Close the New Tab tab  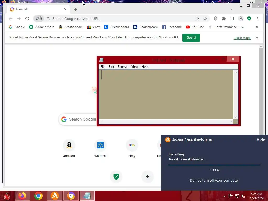[x=65, y=9]
